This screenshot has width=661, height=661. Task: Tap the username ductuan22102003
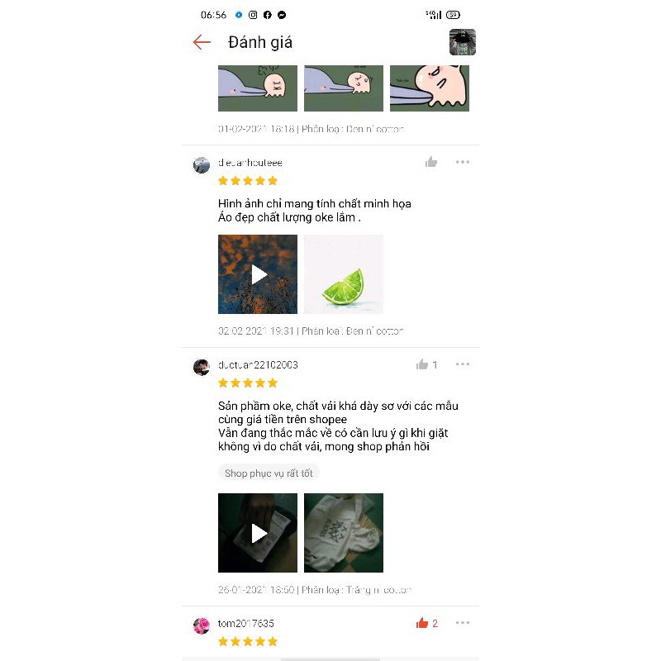pos(258,364)
